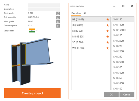Image resolution: width=139 pixels, height=101 pixels.
Task: Reset the Steel grade with refresh icon
Action: coord(58,13)
